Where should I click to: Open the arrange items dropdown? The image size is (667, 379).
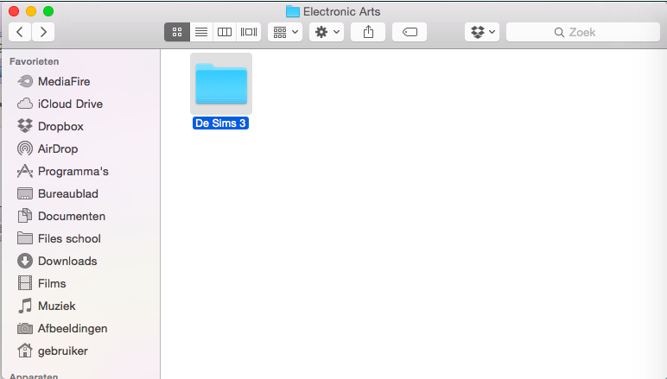click(x=285, y=32)
